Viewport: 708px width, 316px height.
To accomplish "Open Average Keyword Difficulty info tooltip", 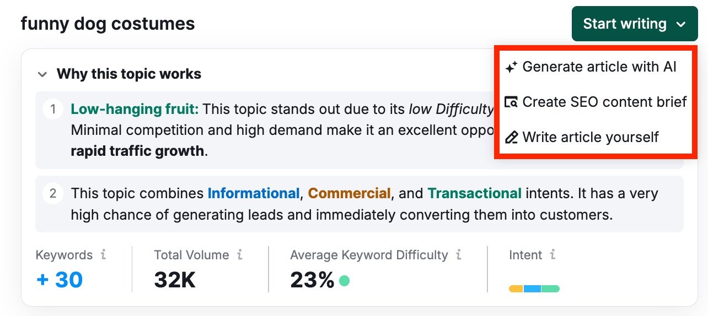I will (x=459, y=255).
